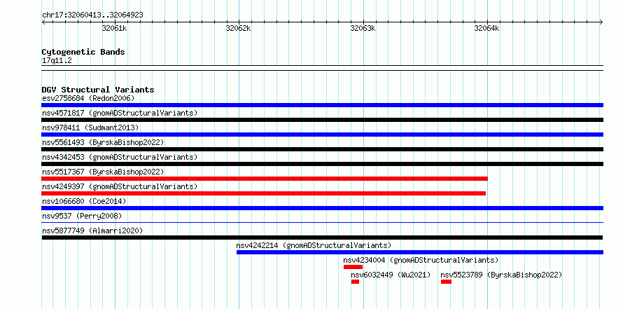Click the left arrowhead of the ruler

43,22
